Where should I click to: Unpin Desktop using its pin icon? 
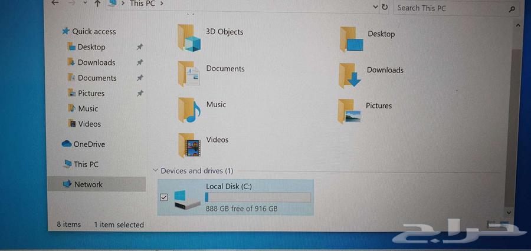click(x=140, y=47)
